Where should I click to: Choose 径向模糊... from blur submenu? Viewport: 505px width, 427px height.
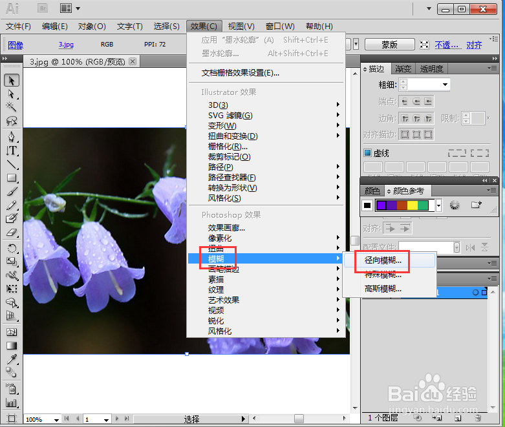coord(390,260)
